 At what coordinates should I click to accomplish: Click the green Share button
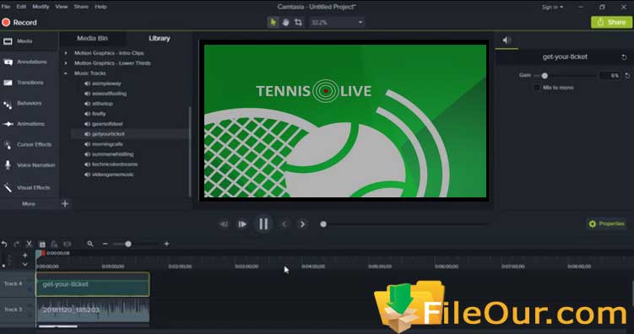tap(611, 23)
